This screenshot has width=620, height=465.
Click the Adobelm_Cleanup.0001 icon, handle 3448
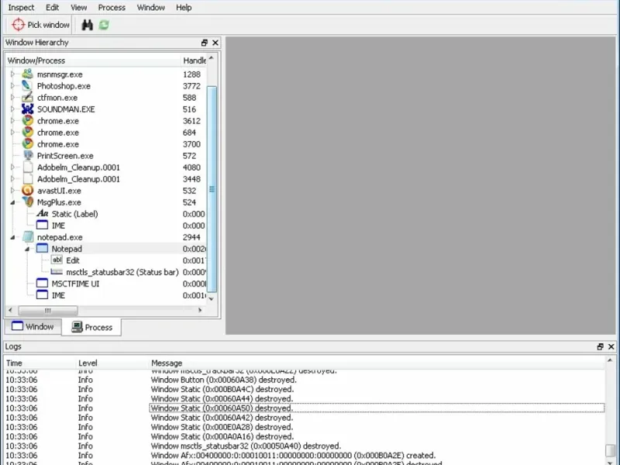(x=27, y=179)
